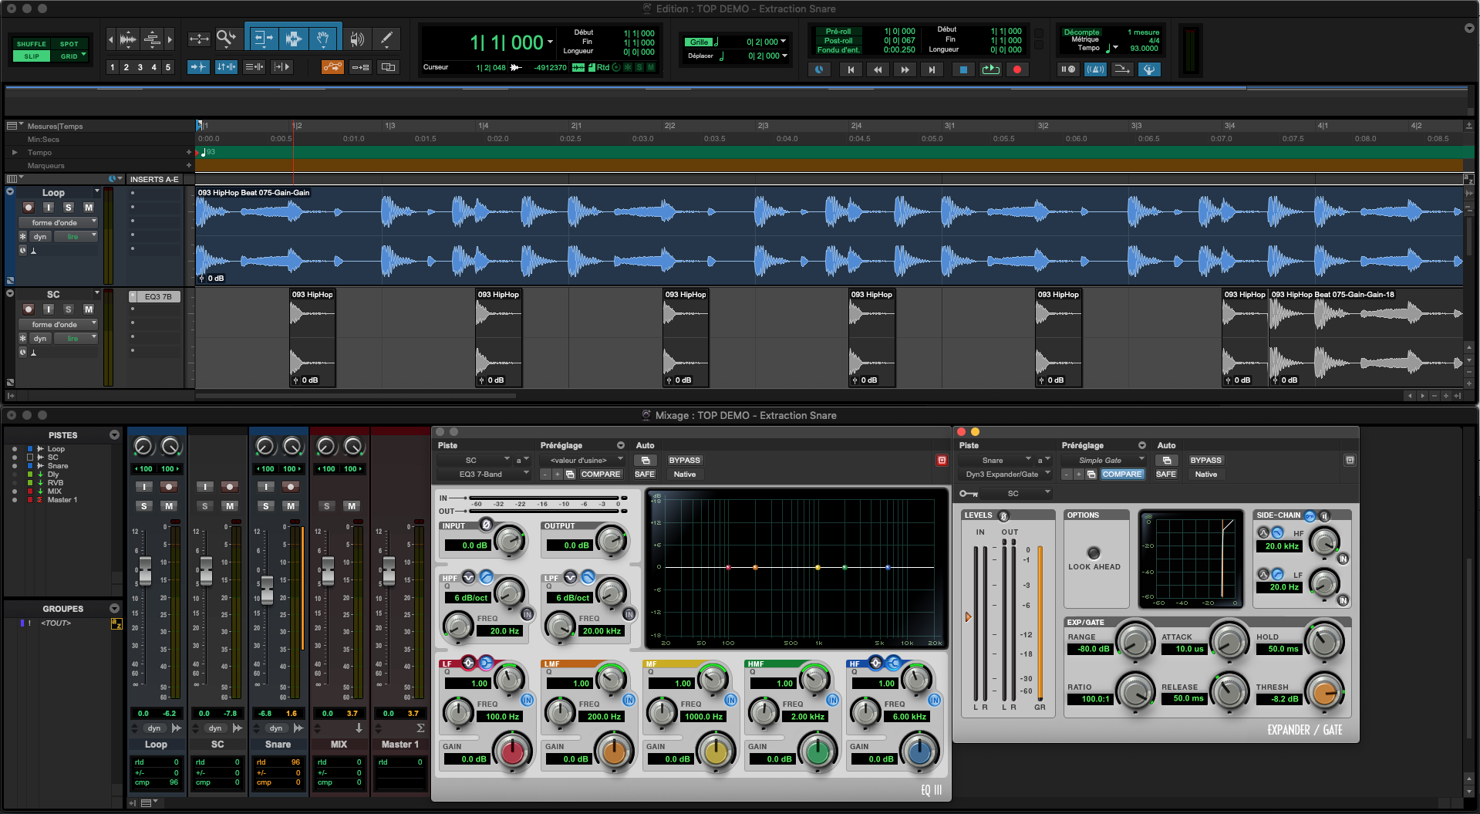
Task: Click SAFE in the EQ3 plug-in
Action: (645, 475)
